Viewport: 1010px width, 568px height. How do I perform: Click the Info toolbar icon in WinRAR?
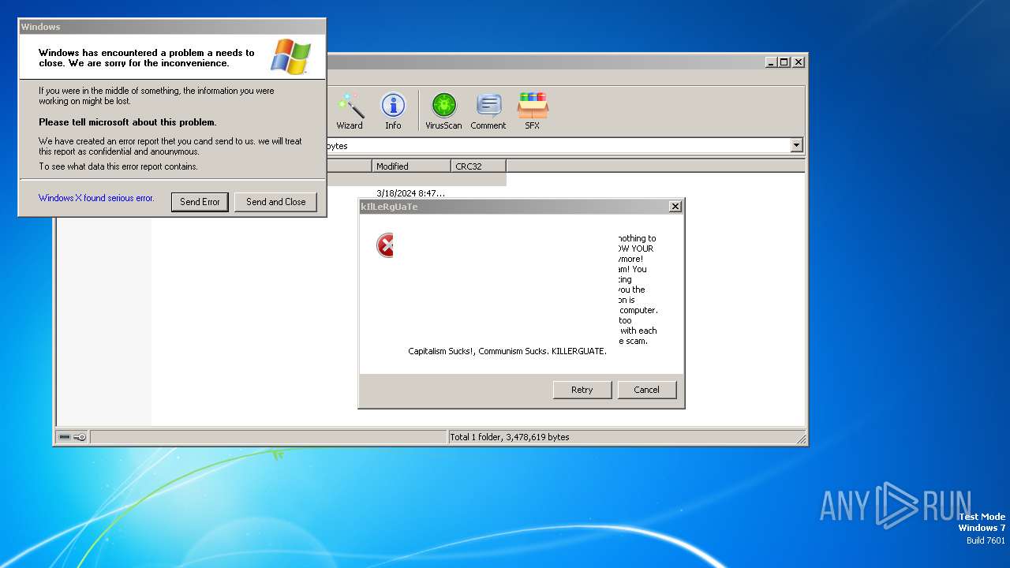tap(393, 111)
